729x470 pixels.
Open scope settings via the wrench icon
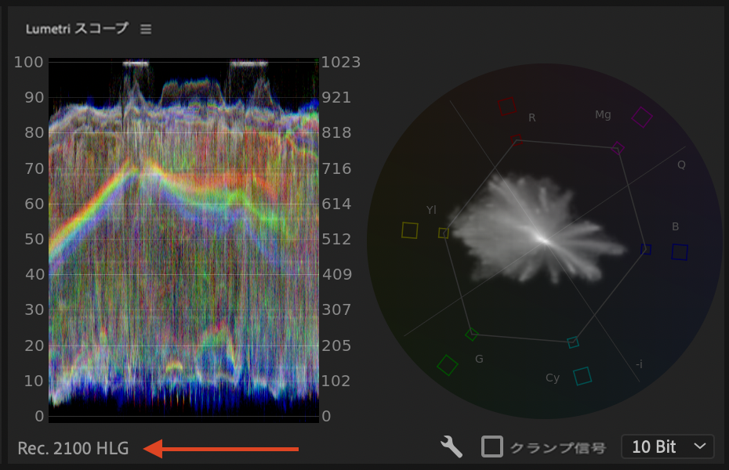click(x=450, y=446)
